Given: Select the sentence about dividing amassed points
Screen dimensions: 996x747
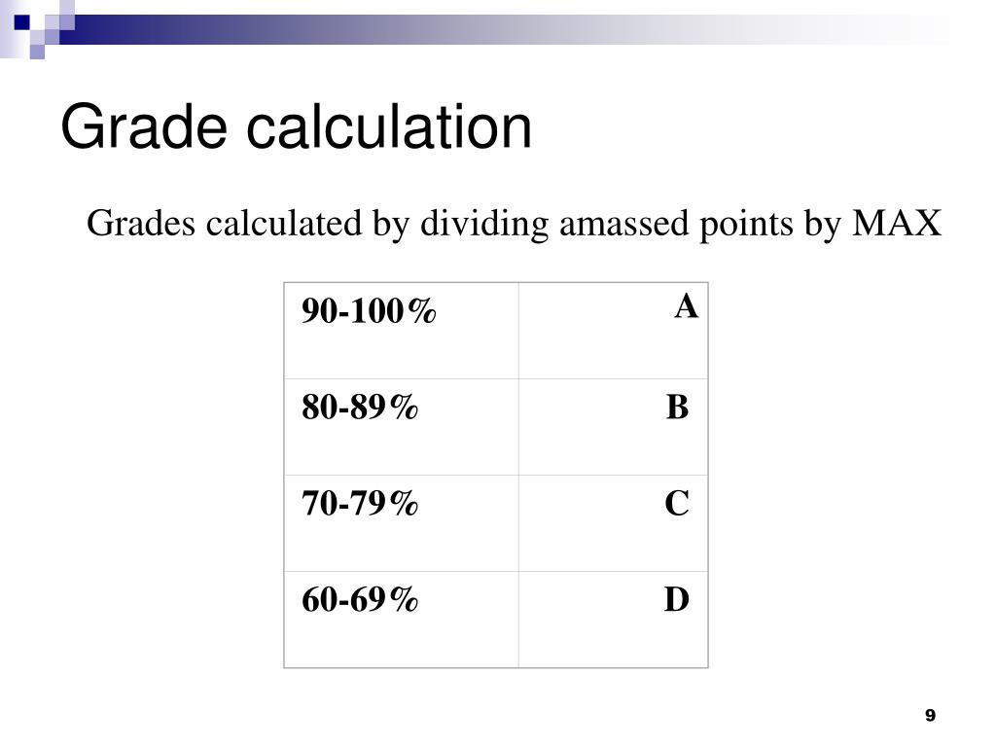Looking at the screenshot, I should point(514,224).
